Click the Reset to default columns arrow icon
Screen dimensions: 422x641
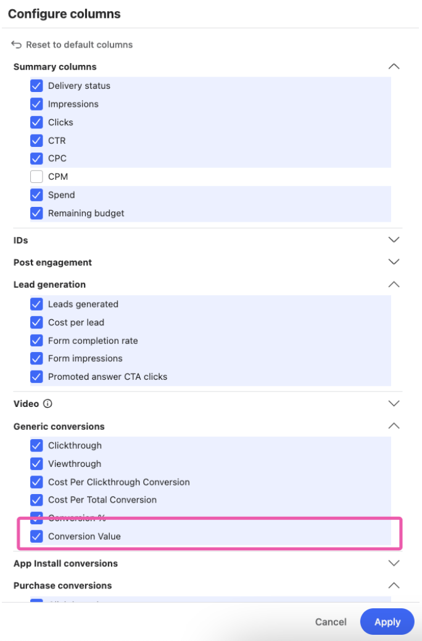pyautogui.click(x=17, y=44)
